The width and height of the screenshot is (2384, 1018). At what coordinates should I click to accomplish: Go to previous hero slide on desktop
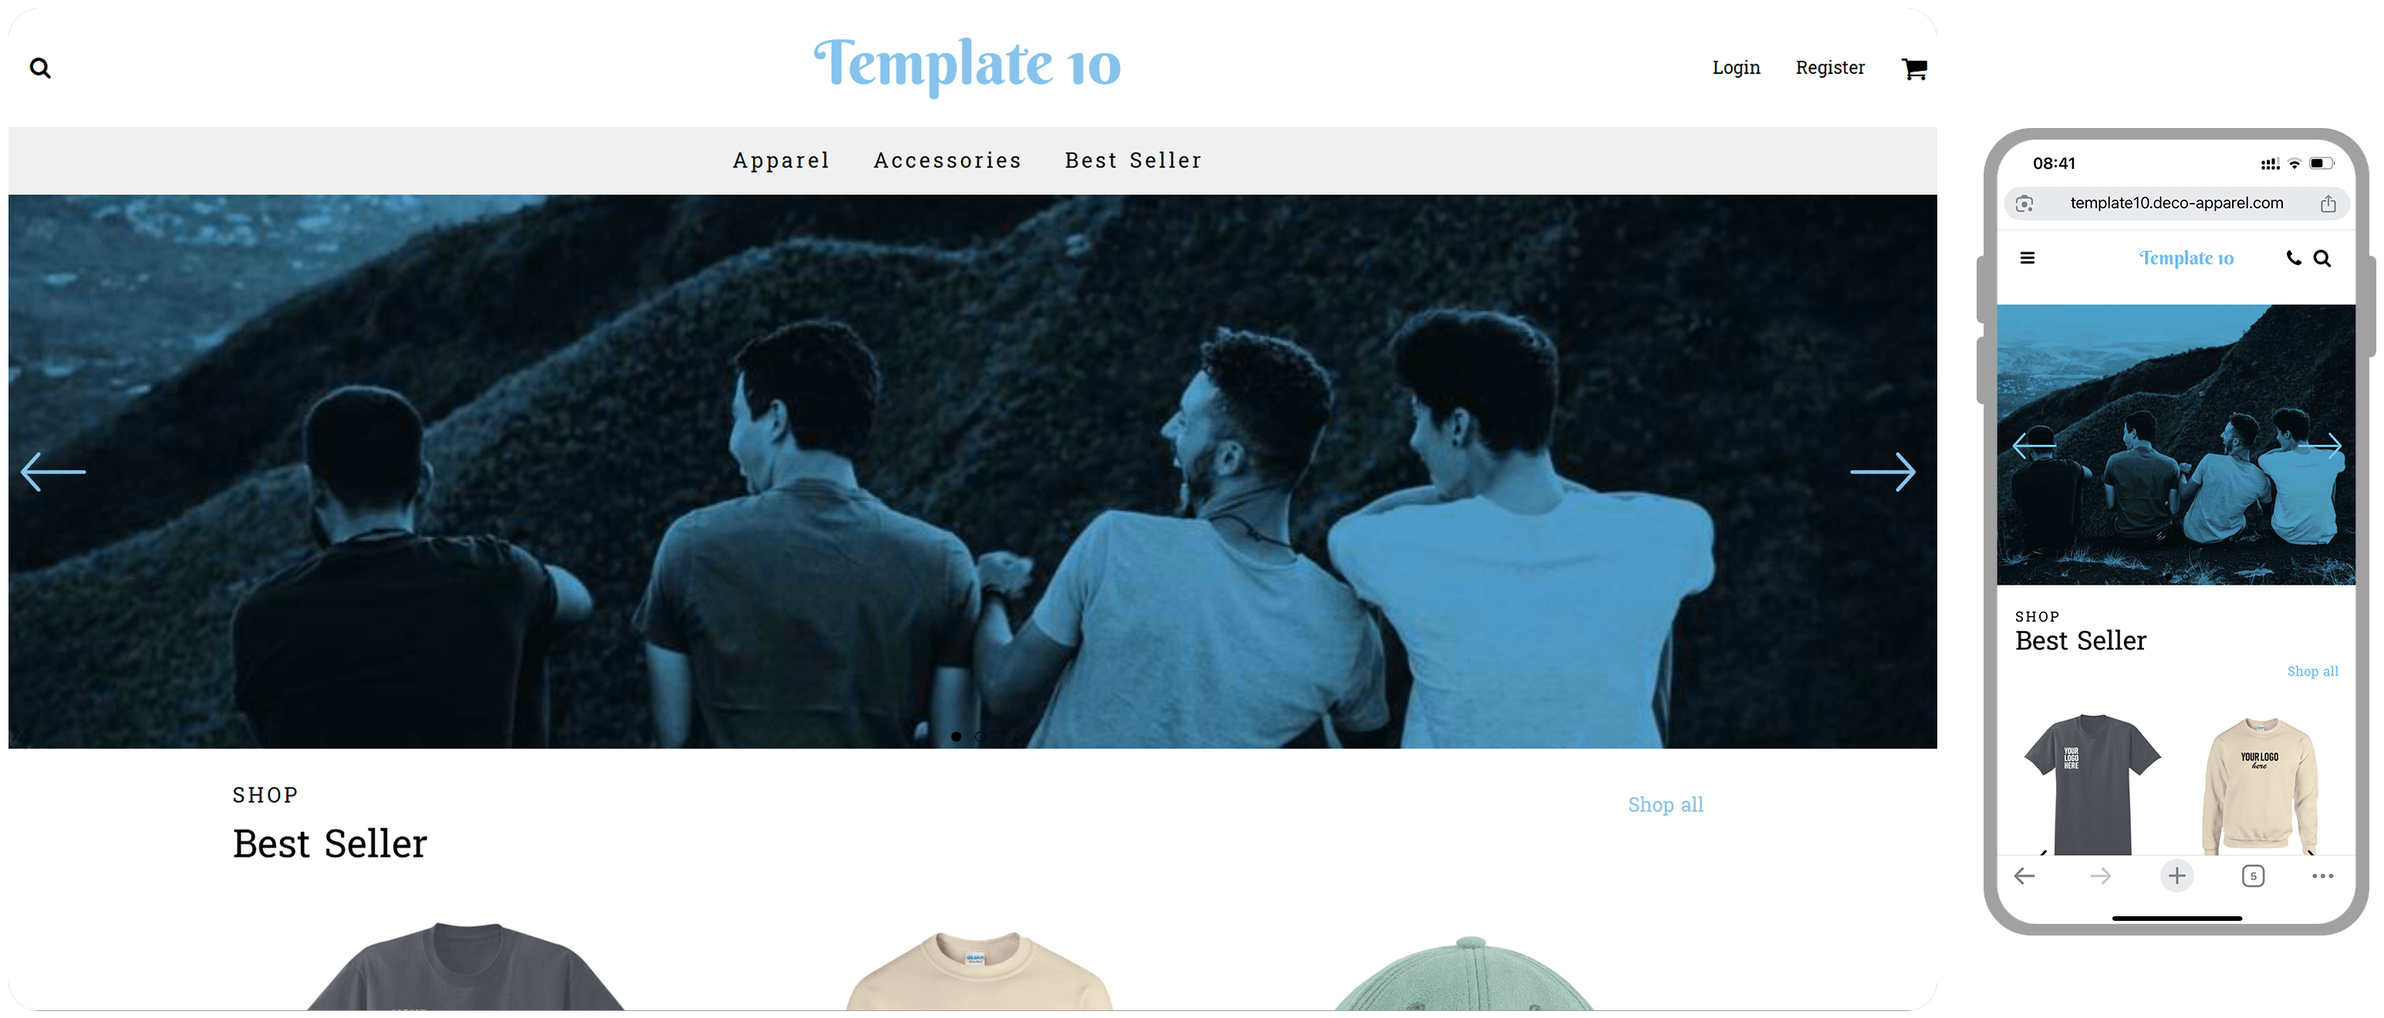pyautogui.click(x=52, y=472)
